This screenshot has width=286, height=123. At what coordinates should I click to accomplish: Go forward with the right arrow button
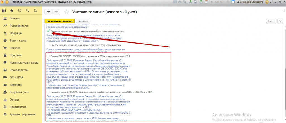click(x=56, y=12)
